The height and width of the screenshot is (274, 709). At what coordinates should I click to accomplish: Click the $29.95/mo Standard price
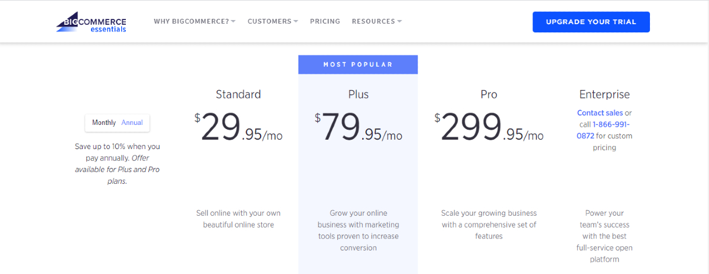click(x=239, y=128)
